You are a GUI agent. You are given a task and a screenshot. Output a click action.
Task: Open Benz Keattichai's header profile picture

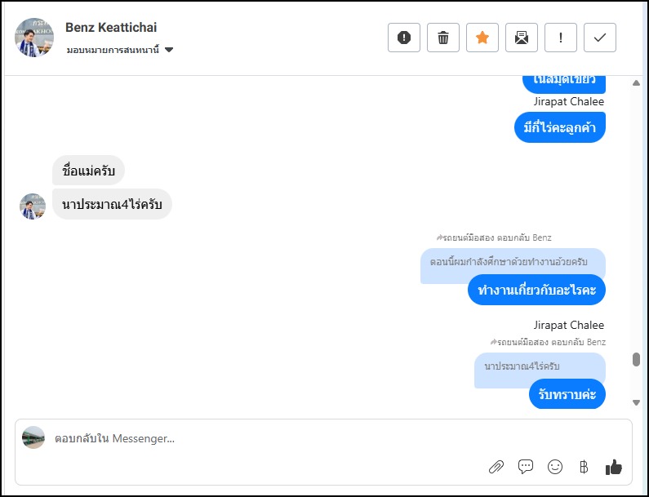(x=34, y=38)
